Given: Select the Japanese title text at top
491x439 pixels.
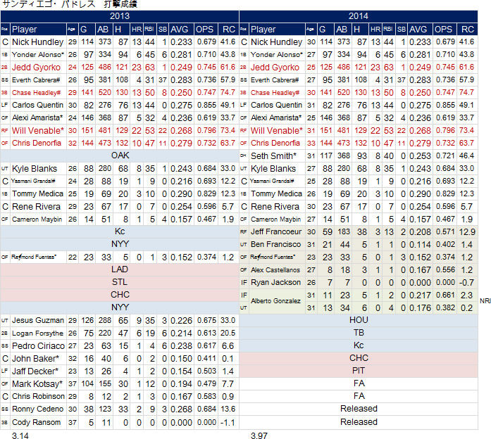Looking at the screenshot, I should click(x=69, y=4).
